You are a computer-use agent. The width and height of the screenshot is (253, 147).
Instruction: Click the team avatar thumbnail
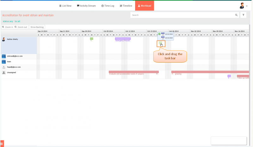tap(4, 62)
